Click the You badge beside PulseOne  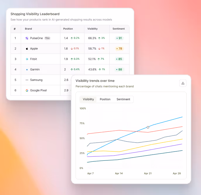[x=47, y=38]
